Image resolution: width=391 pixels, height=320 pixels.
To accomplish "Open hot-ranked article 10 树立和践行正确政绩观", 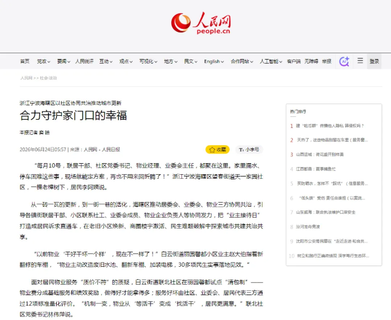I will (x=333, y=256).
